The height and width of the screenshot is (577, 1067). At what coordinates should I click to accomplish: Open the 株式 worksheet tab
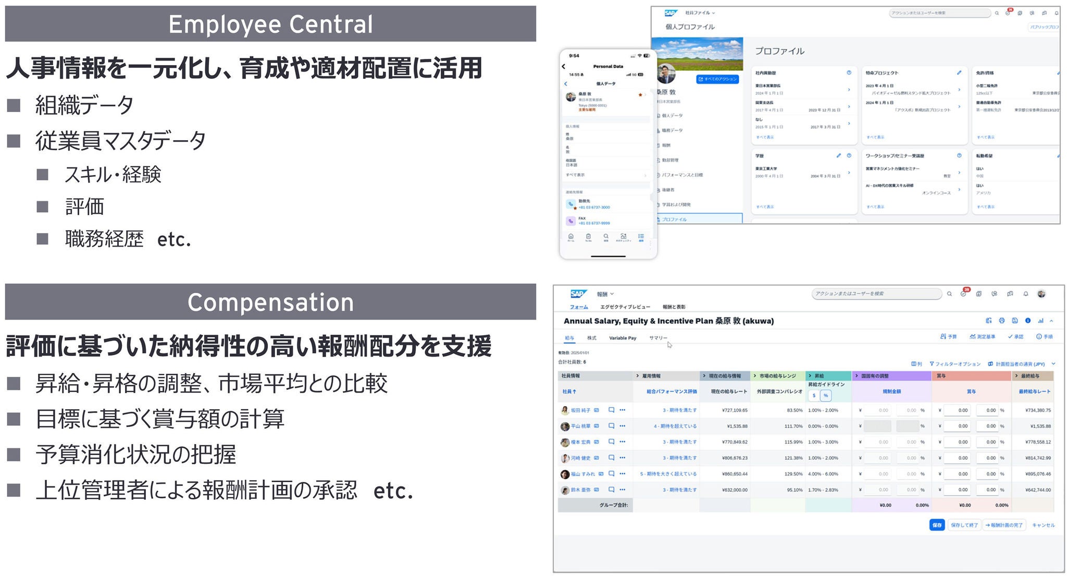pos(592,338)
